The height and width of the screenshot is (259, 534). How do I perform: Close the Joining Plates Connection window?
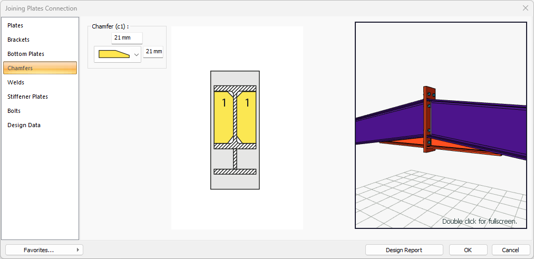coord(526,8)
